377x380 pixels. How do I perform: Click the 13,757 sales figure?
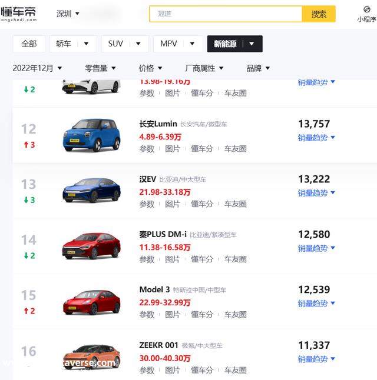314,124
